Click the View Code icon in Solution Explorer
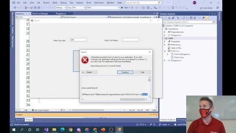Screen dimensions: 236x133 (x=199, y=18)
